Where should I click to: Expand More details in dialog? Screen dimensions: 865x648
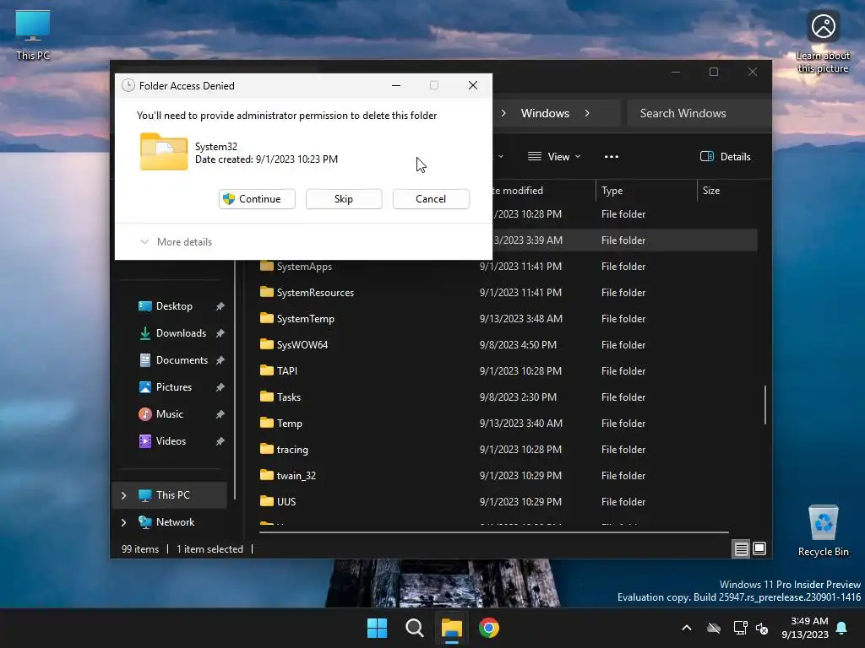point(177,242)
